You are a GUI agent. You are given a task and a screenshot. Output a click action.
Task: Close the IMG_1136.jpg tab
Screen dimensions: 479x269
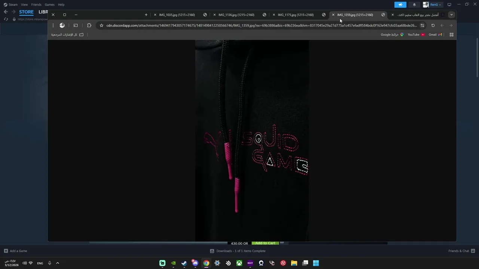(214, 15)
